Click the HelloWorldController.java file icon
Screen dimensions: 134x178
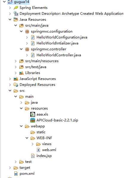click(33, 55)
